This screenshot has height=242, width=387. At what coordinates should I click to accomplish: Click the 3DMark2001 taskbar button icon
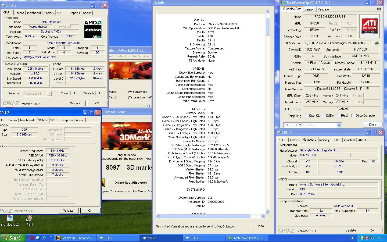tap(58, 238)
